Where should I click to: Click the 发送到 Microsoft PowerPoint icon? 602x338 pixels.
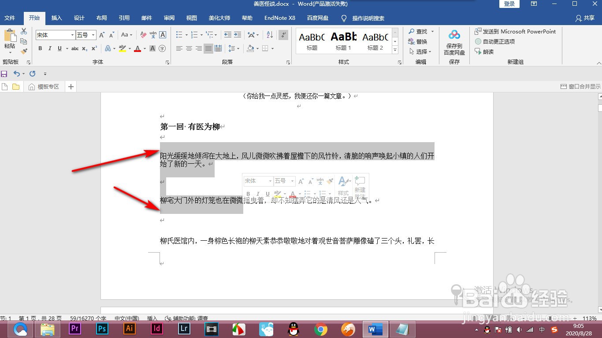(x=478, y=31)
